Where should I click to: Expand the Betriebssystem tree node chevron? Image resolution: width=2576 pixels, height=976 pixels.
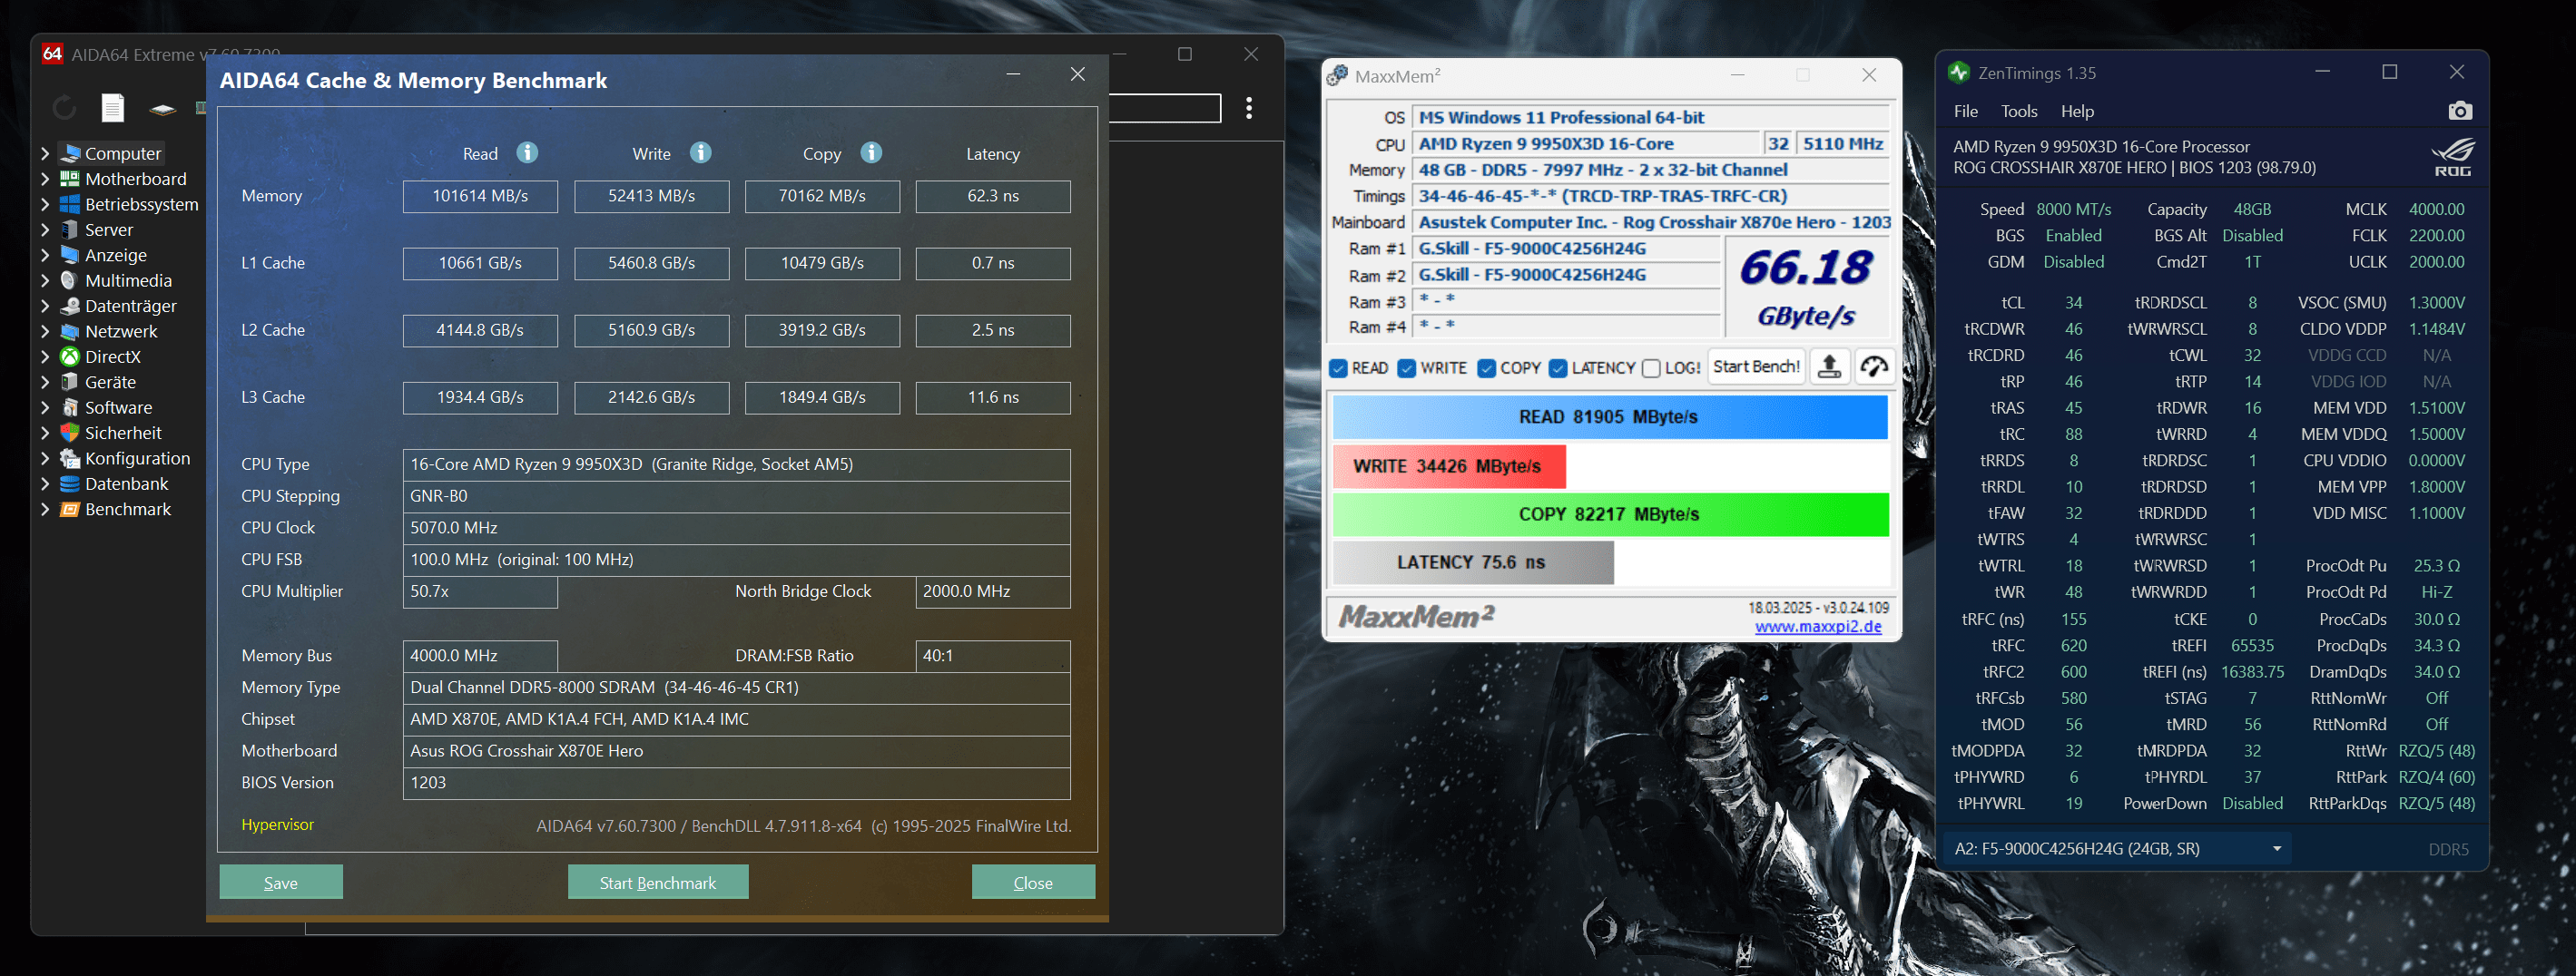coord(45,205)
